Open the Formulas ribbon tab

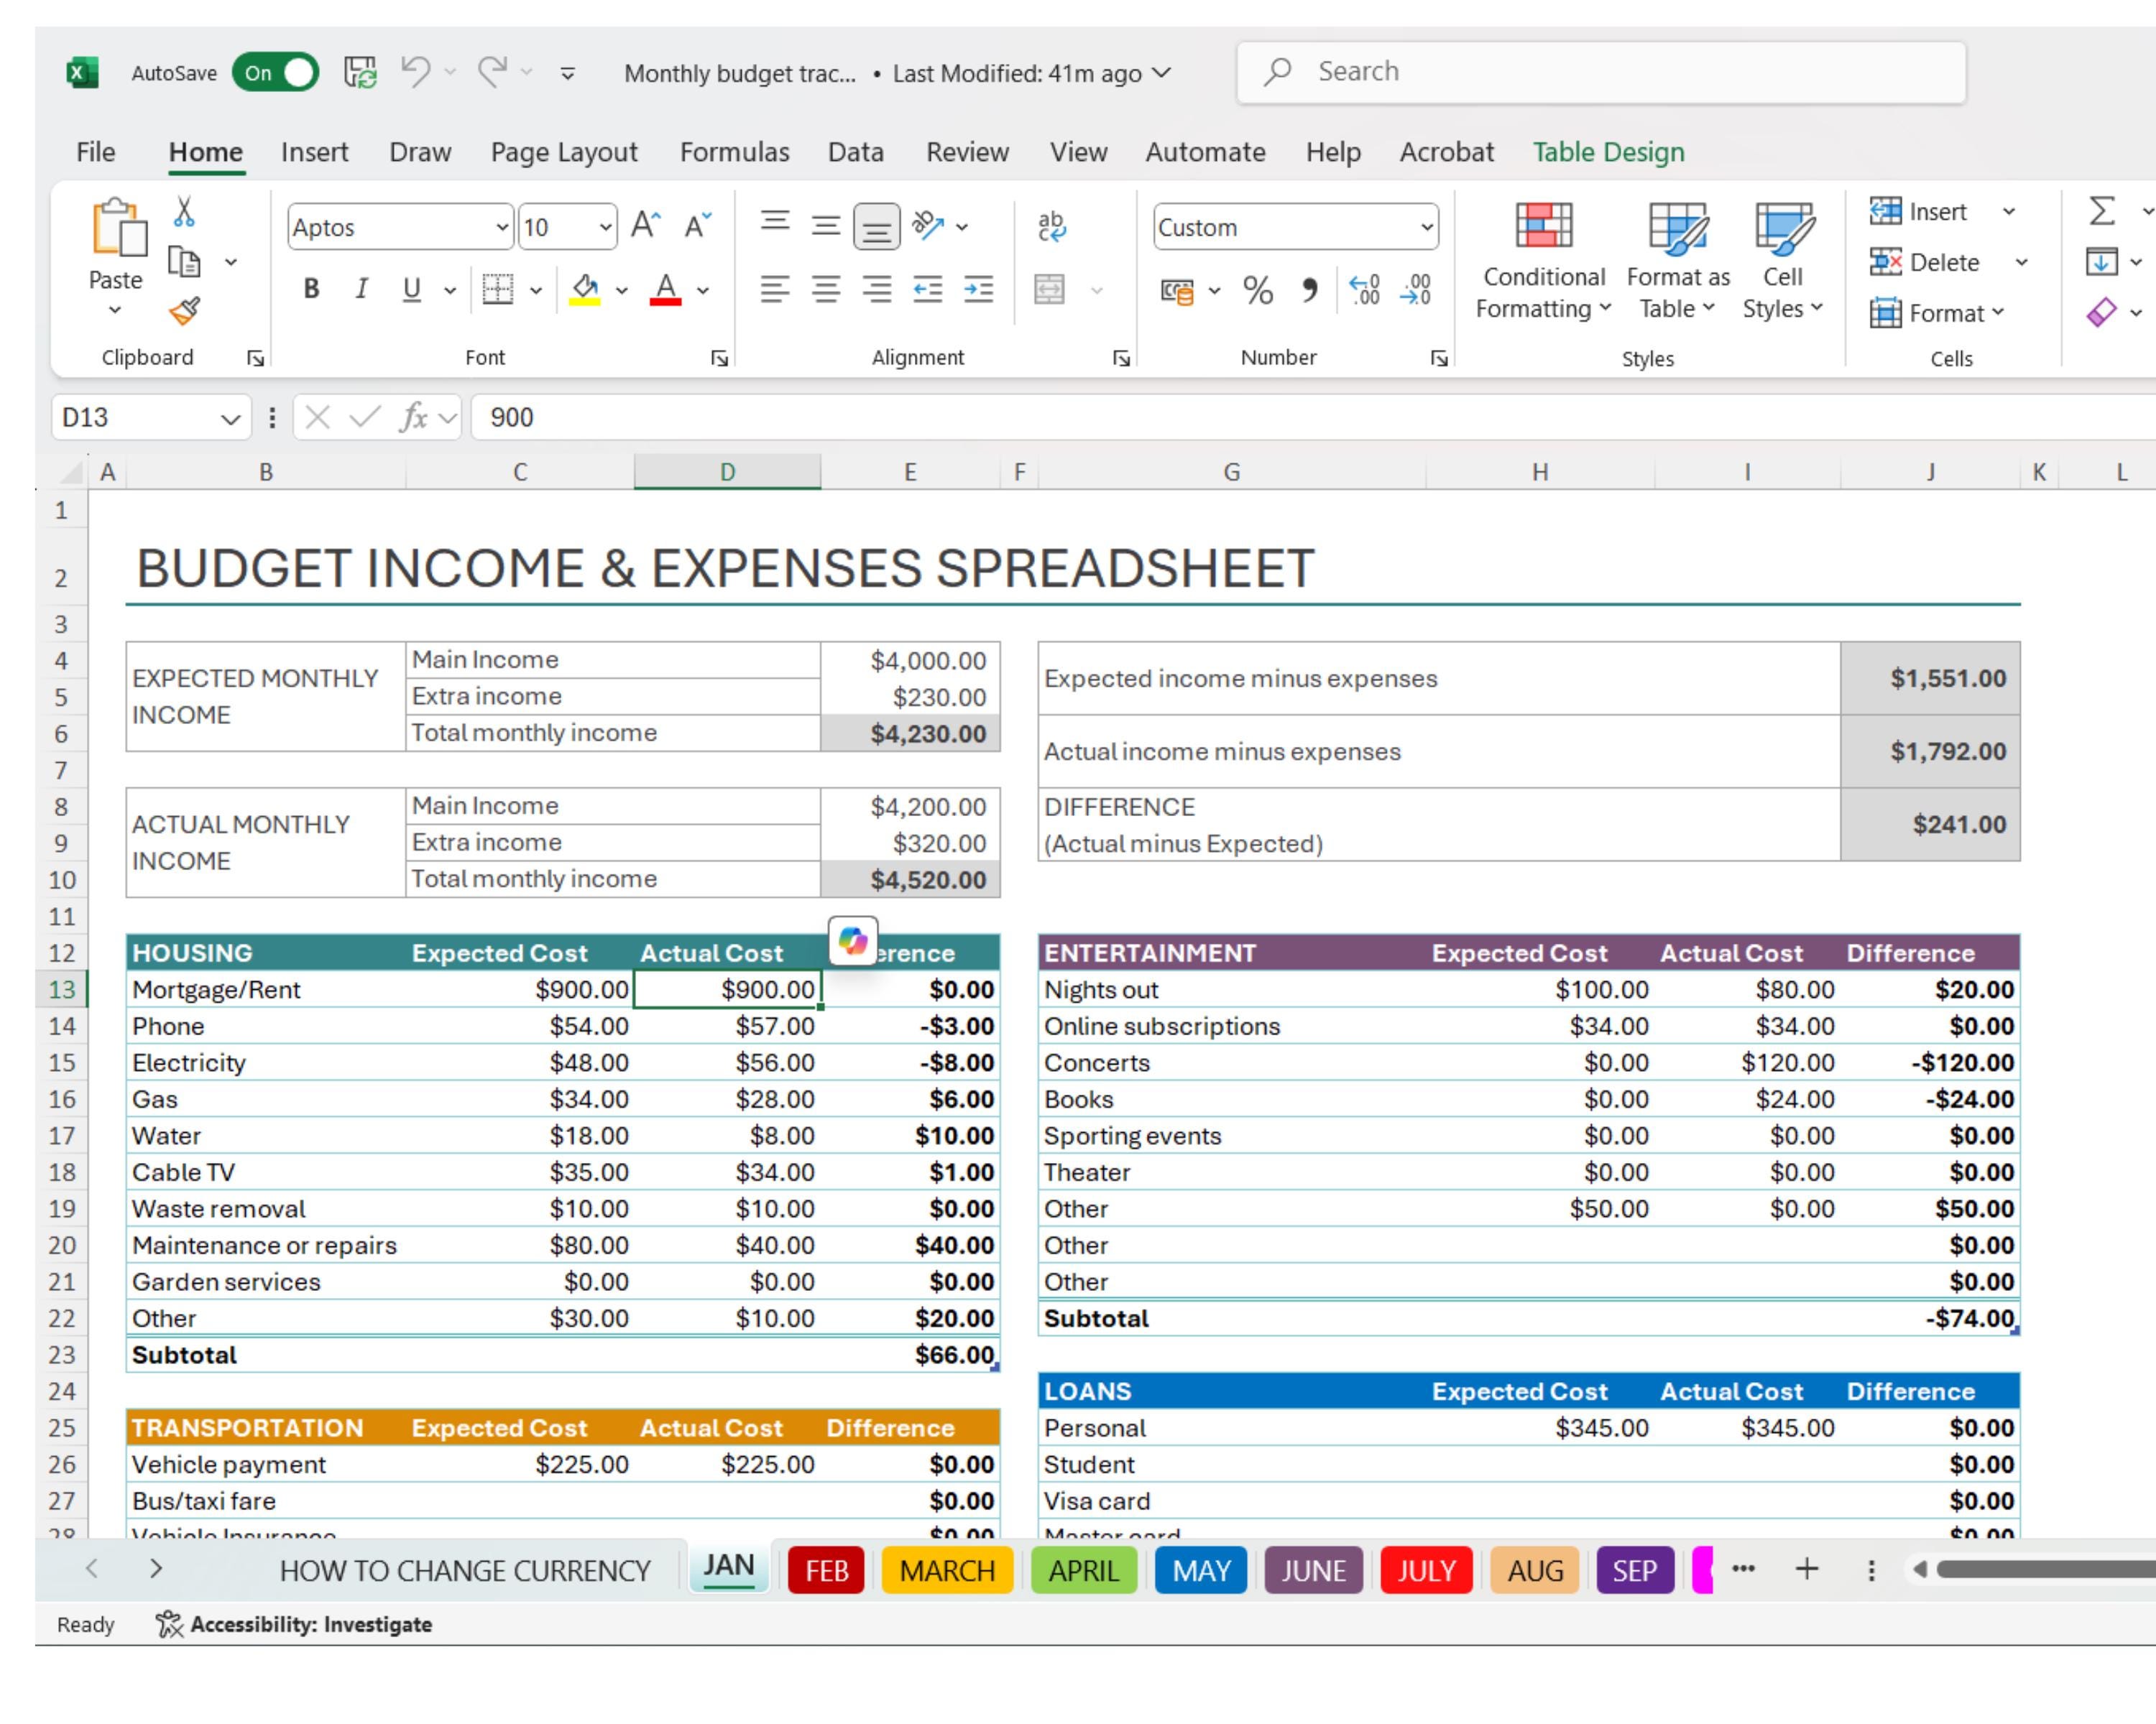pos(734,152)
